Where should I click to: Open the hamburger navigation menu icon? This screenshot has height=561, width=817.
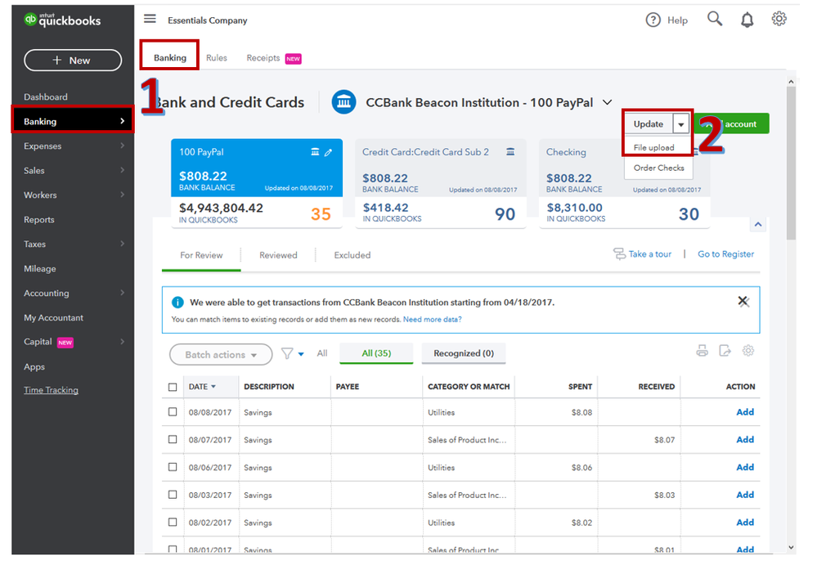click(150, 19)
